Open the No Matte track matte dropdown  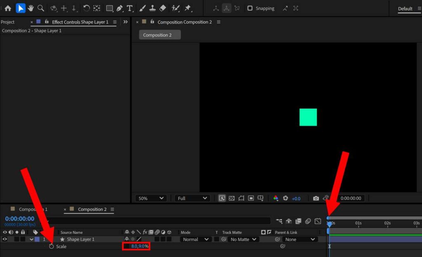click(243, 239)
